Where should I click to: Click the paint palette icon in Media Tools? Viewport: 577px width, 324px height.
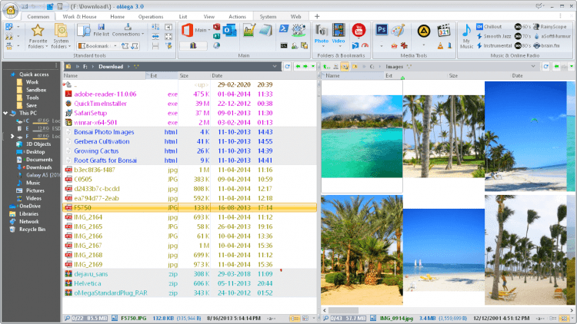tap(399, 30)
